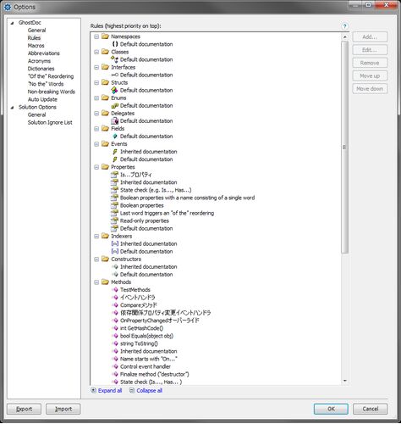Screen dimensions: 401x424
Task: Click scroll down arrow of rules list
Action: point(344,381)
